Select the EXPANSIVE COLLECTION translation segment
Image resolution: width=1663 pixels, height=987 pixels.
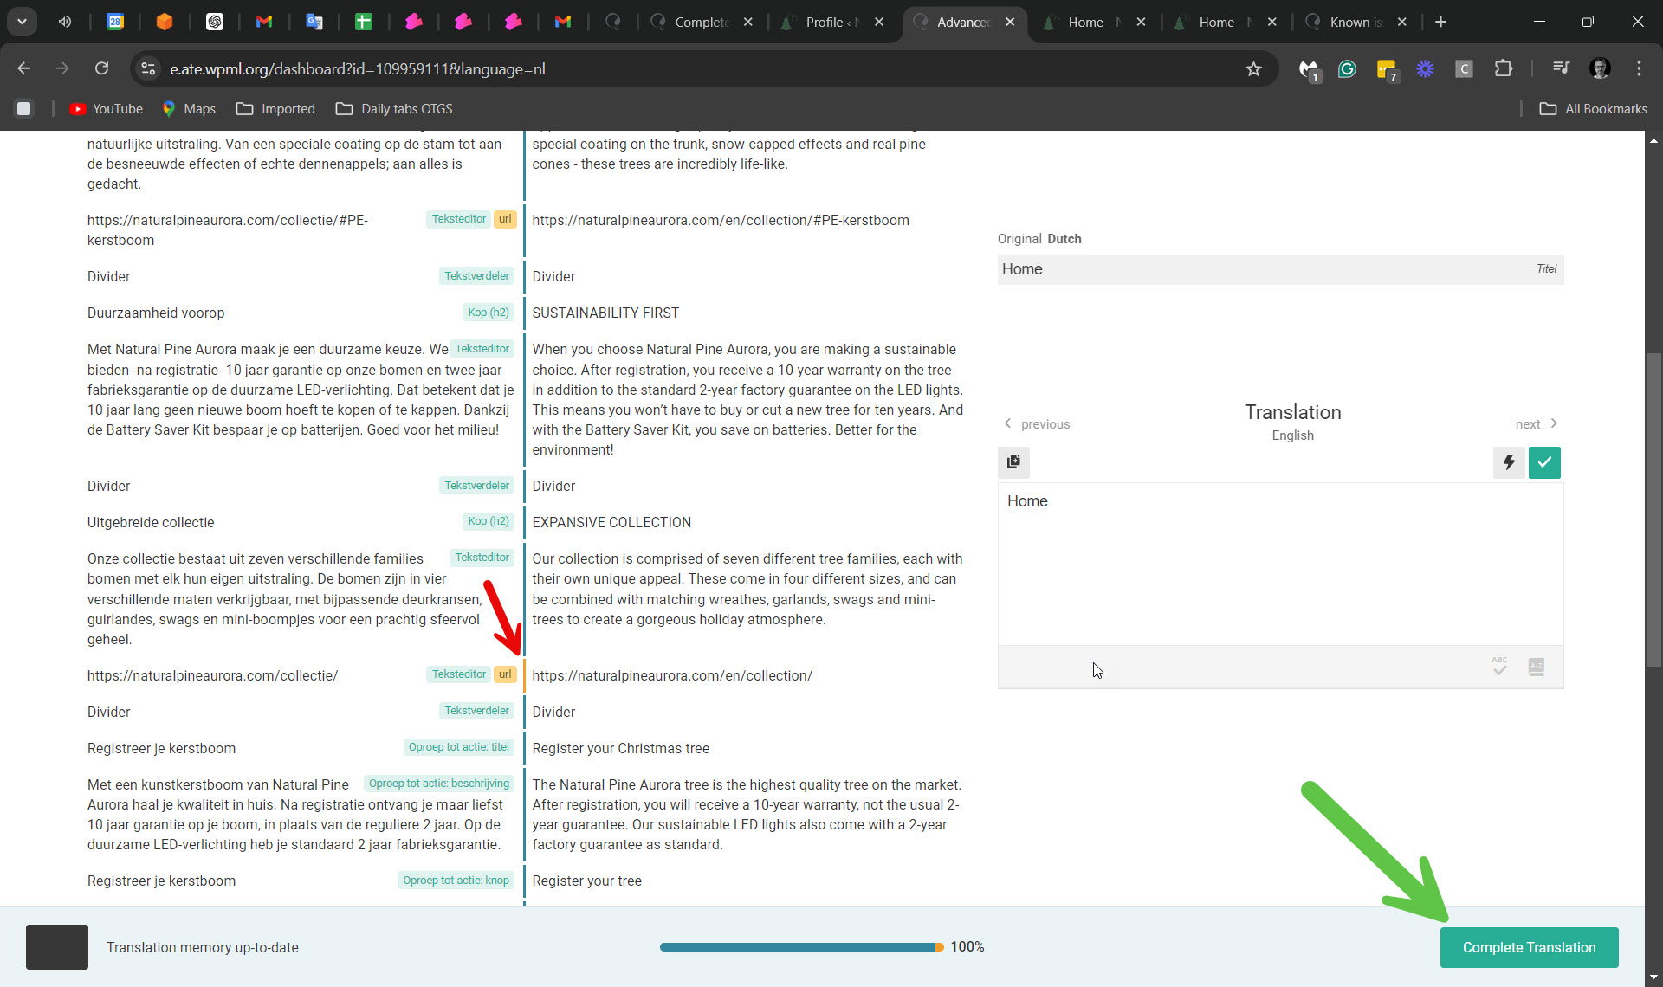pos(611,522)
